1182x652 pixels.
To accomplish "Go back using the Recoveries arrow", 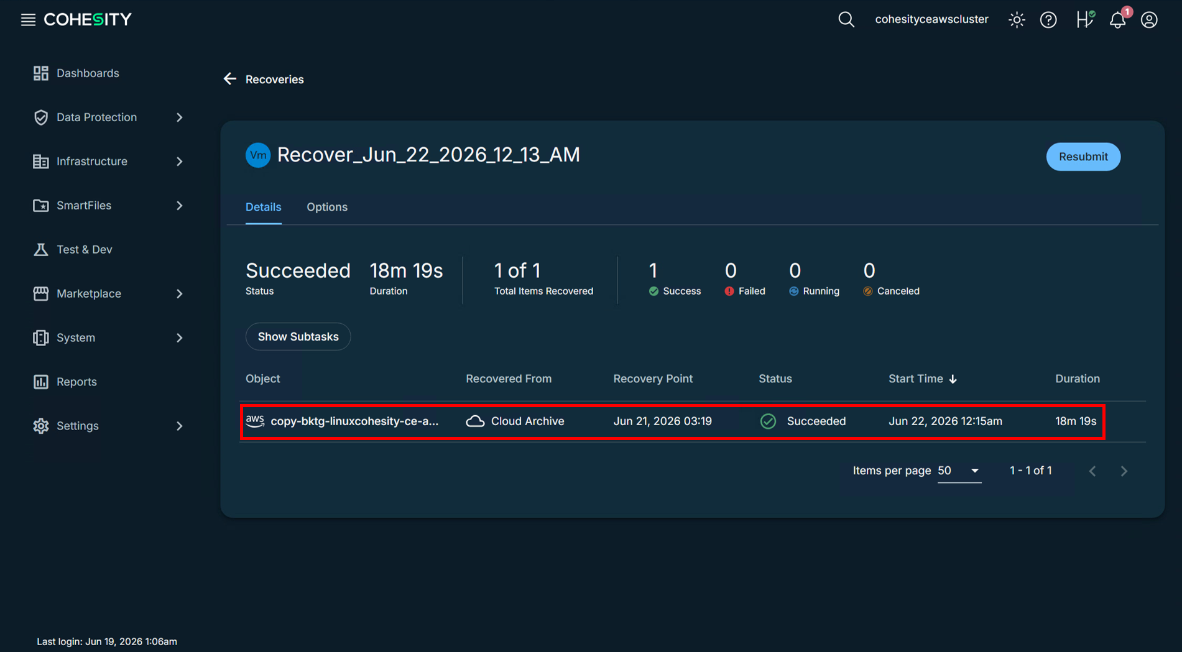I will click(x=230, y=79).
